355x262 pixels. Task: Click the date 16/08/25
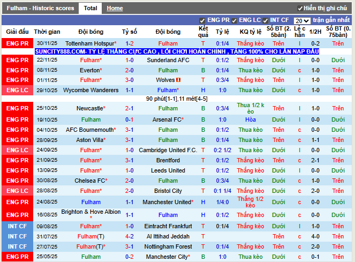click(x=47, y=215)
